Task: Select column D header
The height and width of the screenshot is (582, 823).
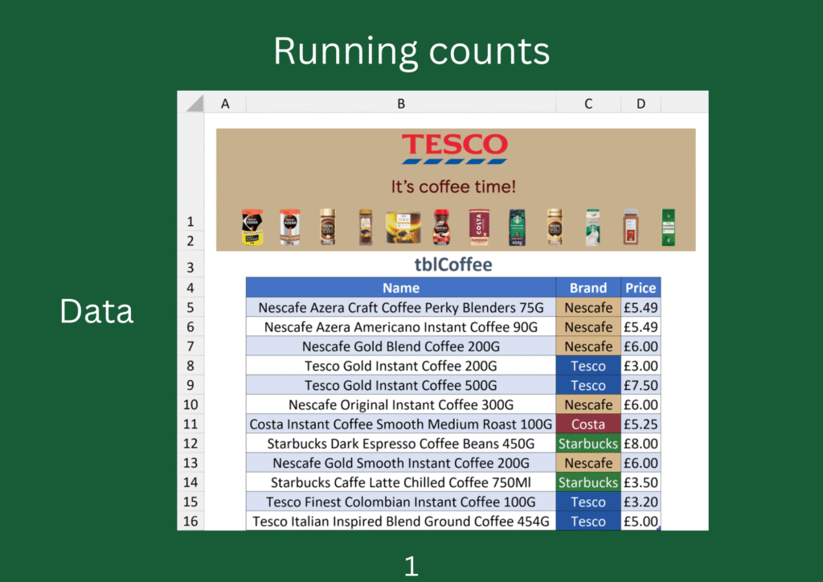Action: click(641, 103)
